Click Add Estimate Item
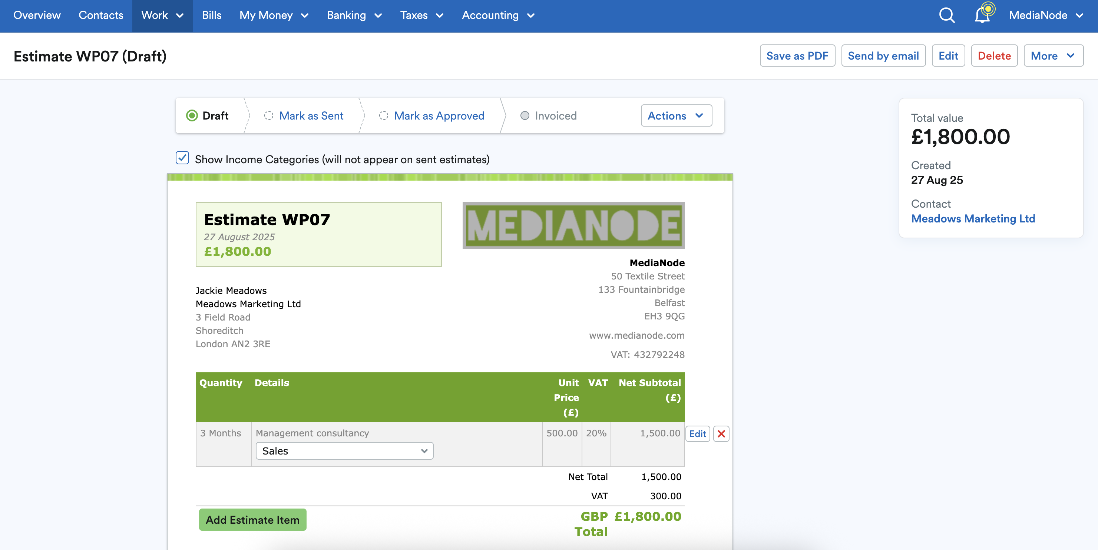Screen dimensions: 1098x550 tap(252, 520)
